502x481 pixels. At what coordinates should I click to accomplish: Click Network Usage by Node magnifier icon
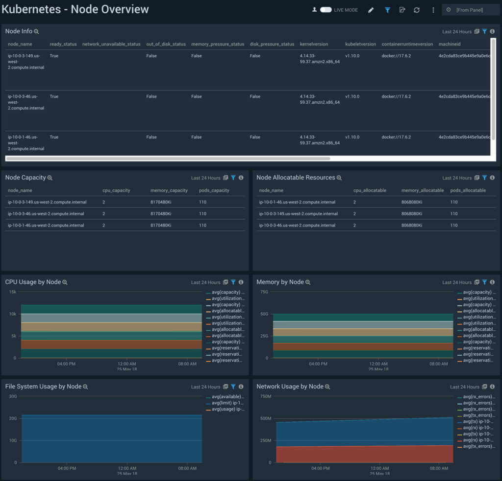[x=327, y=387]
